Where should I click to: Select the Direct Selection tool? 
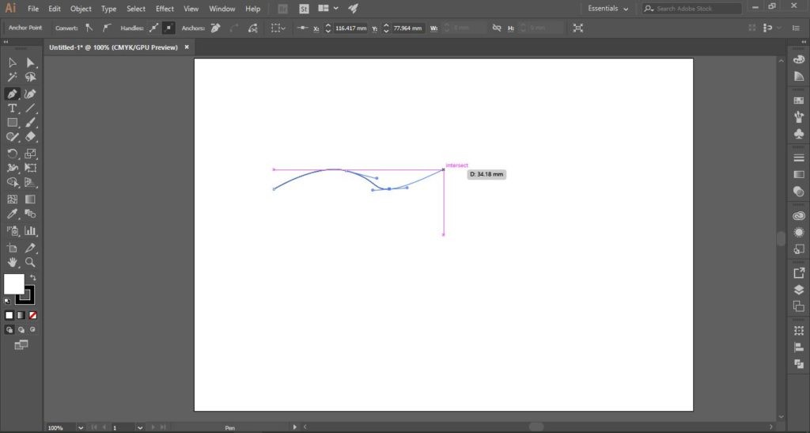click(30, 63)
